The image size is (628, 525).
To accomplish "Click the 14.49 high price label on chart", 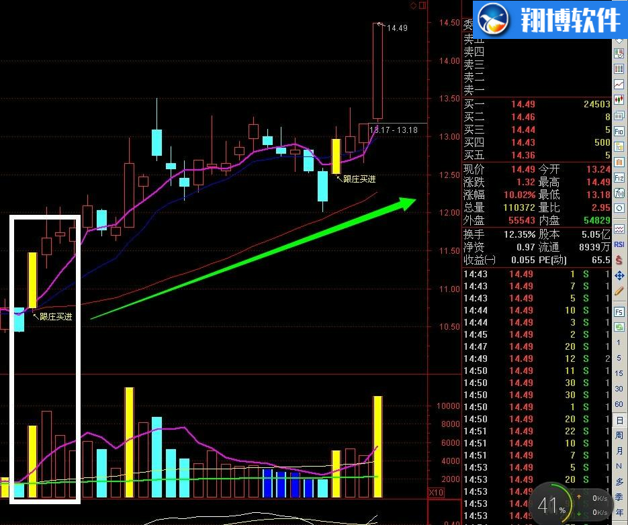I will (x=397, y=28).
